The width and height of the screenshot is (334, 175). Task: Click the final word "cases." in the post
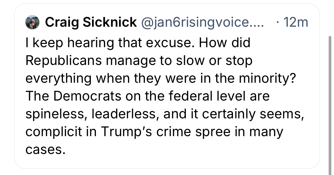pos(45,150)
